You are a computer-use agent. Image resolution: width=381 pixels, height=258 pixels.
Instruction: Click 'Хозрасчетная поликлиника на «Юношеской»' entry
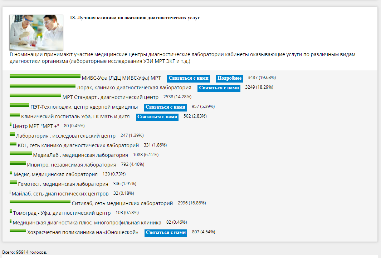click(x=83, y=232)
